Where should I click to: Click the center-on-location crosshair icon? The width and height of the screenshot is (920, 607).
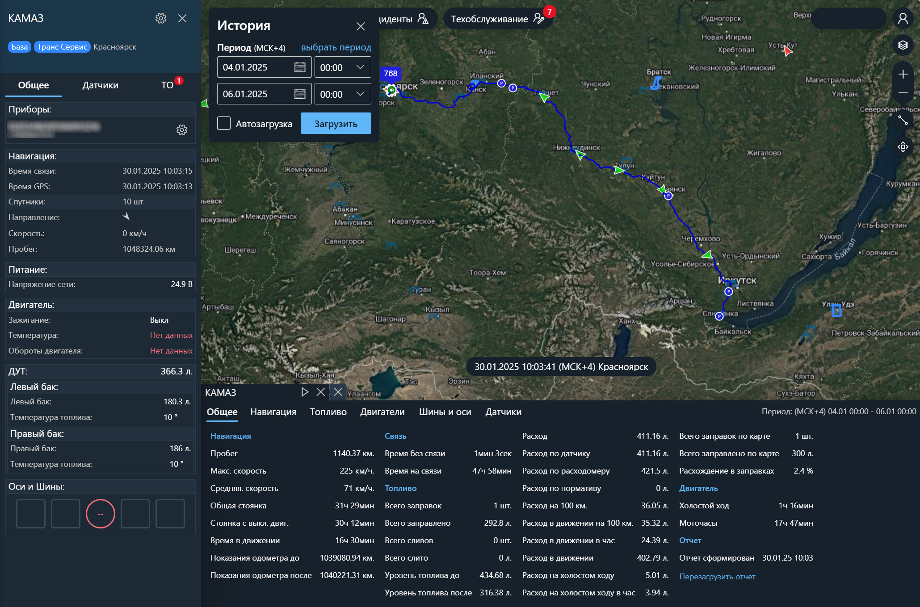[903, 147]
